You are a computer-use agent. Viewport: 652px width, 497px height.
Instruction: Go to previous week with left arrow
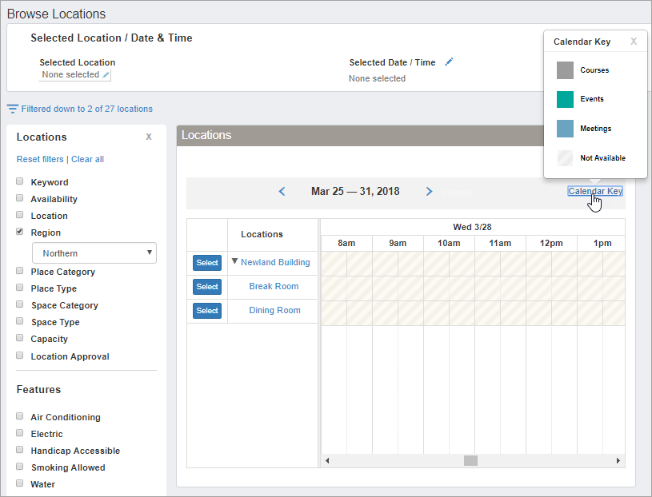click(x=282, y=192)
